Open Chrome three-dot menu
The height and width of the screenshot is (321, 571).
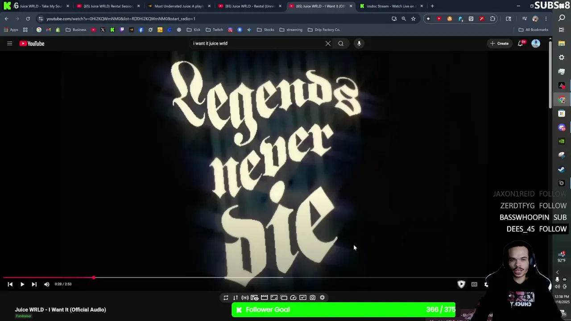click(x=546, y=19)
